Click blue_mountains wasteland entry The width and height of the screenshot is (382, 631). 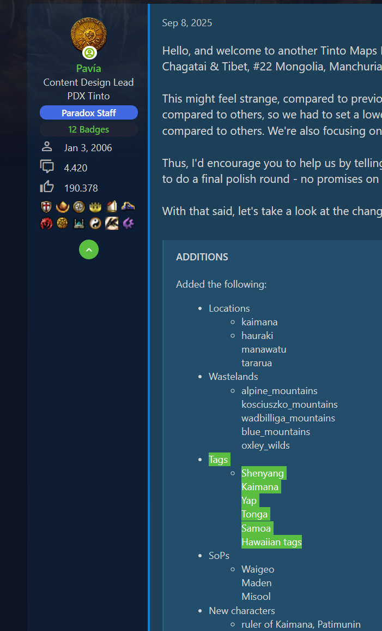276,432
